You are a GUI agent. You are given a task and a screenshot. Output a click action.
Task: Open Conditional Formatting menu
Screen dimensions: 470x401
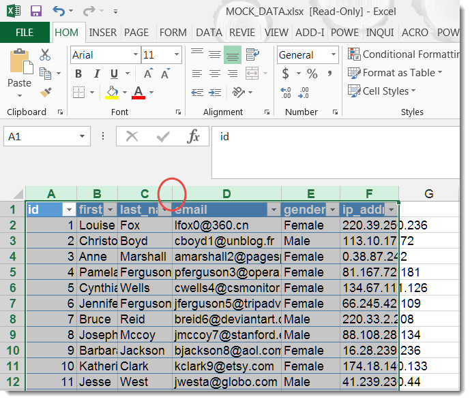(x=403, y=54)
